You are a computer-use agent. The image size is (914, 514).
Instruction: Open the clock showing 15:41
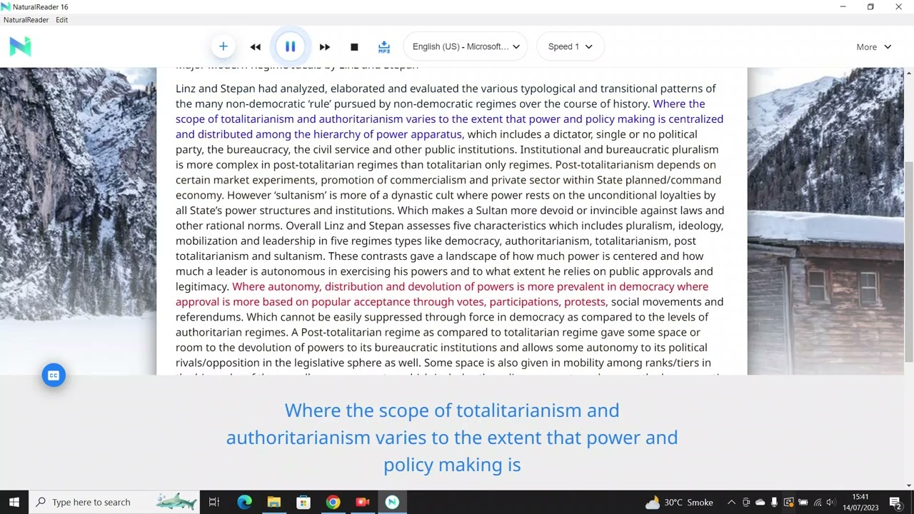[x=860, y=502]
